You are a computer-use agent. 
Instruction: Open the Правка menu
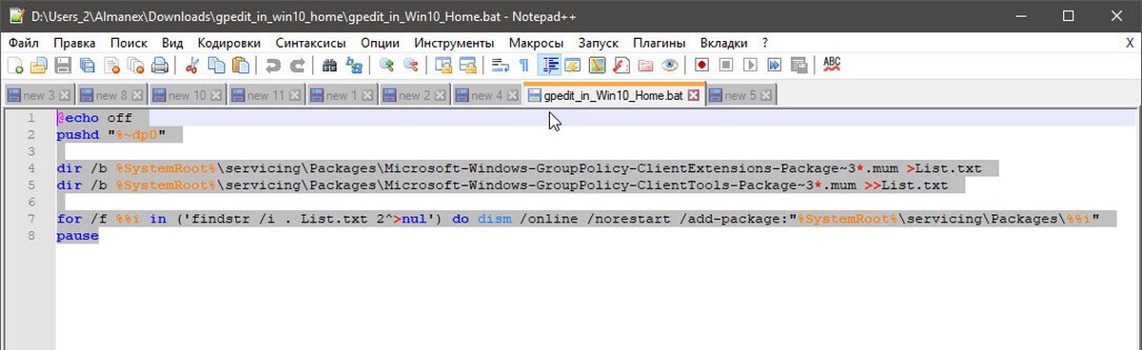pos(75,43)
